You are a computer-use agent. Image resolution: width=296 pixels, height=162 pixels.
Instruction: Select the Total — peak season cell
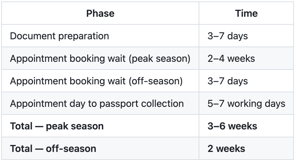coord(100,126)
